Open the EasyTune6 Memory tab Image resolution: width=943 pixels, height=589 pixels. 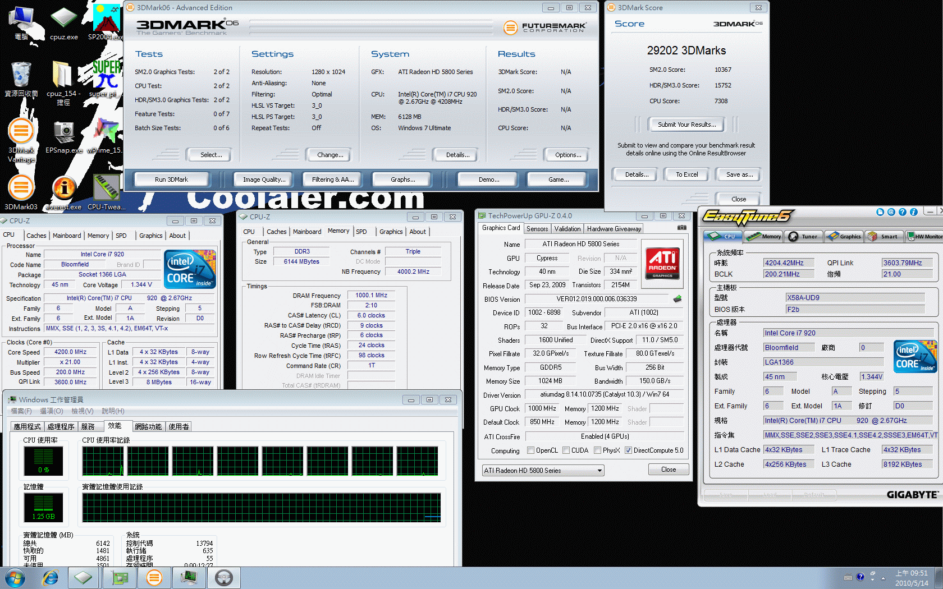(763, 236)
